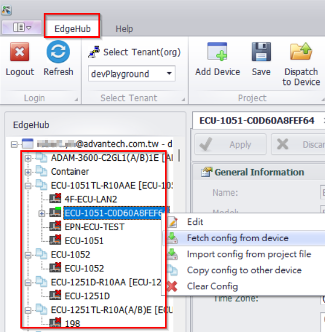
Task: Click the Refresh icon
Action: [x=58, y=52]
